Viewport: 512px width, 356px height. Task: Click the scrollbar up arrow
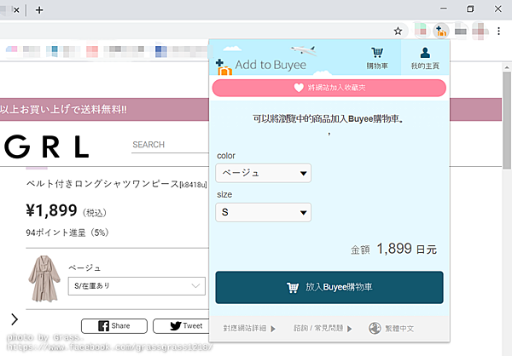click(507, 67)
